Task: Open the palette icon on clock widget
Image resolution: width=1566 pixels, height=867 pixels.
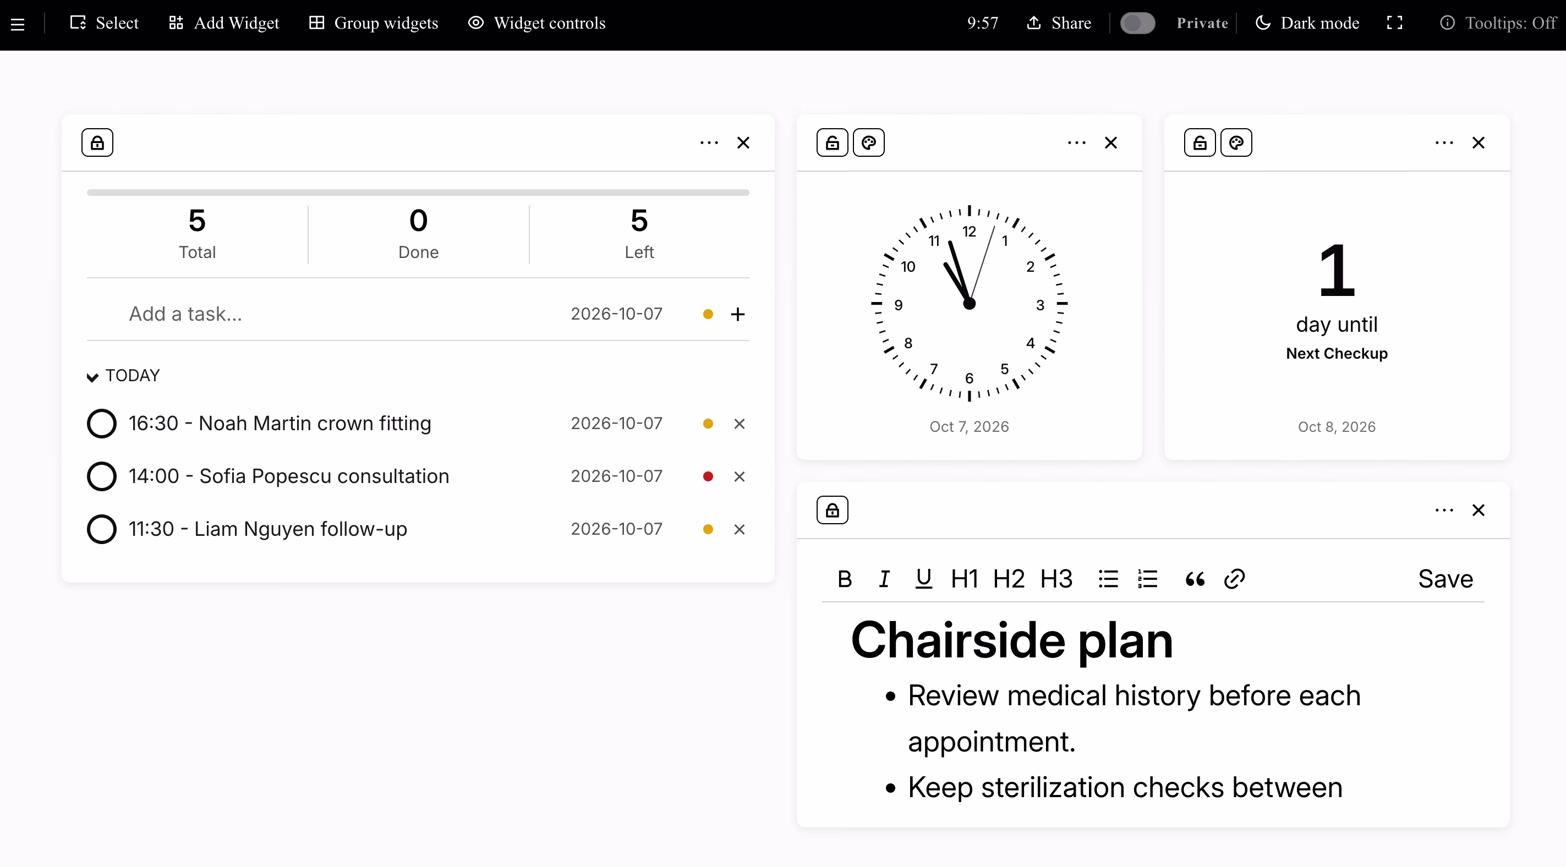Action: pyautogui.click(x=869, y=143)
